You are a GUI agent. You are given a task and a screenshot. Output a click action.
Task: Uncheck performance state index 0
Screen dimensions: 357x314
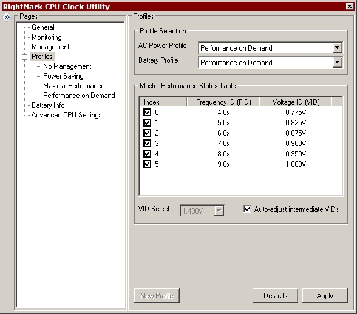pos(147,112)
